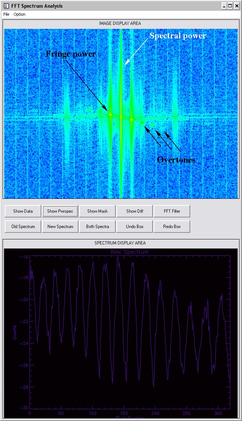242x421 pixels.
Task: Open the File menu
Action: coord(6,14)
